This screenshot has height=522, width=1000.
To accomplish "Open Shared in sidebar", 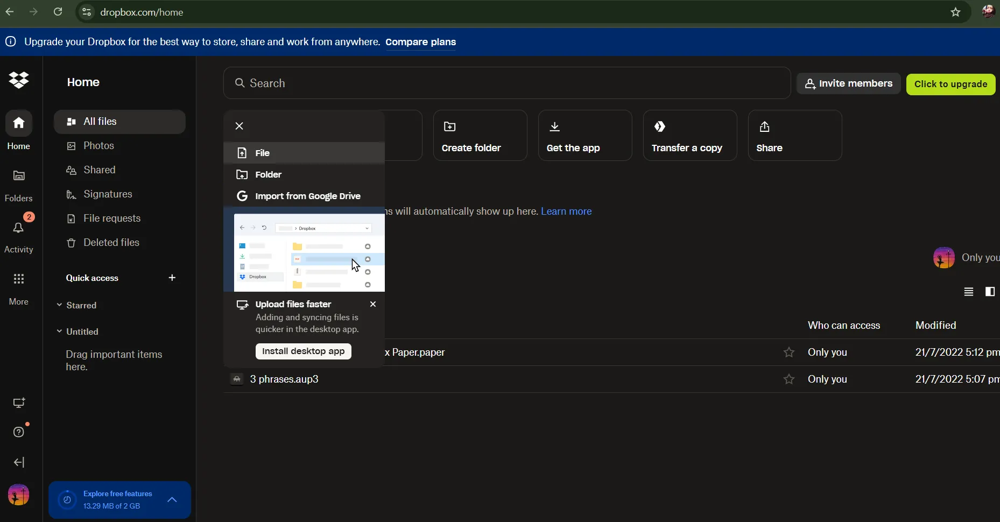I will [x=119, y=170].
